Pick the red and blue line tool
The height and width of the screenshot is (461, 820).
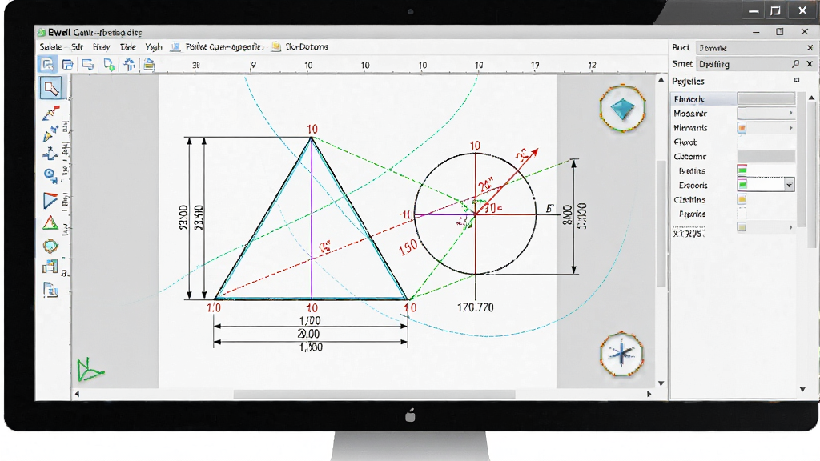[x=50, y=112]
